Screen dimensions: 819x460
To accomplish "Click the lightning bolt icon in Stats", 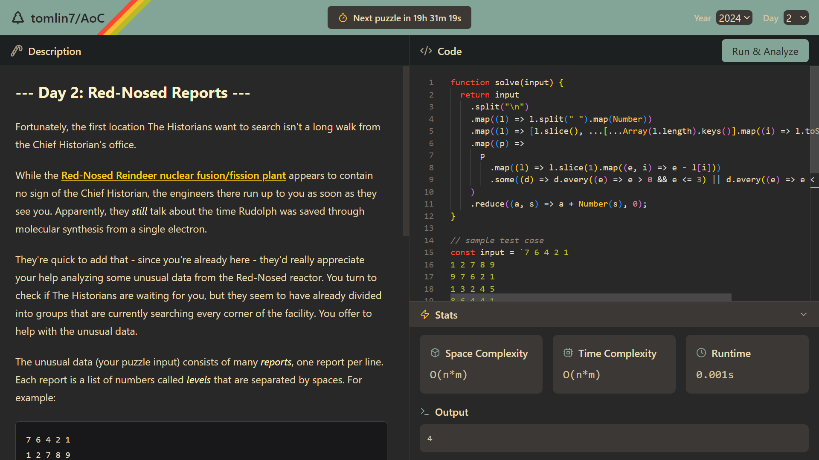I will [x=425, y=315].
